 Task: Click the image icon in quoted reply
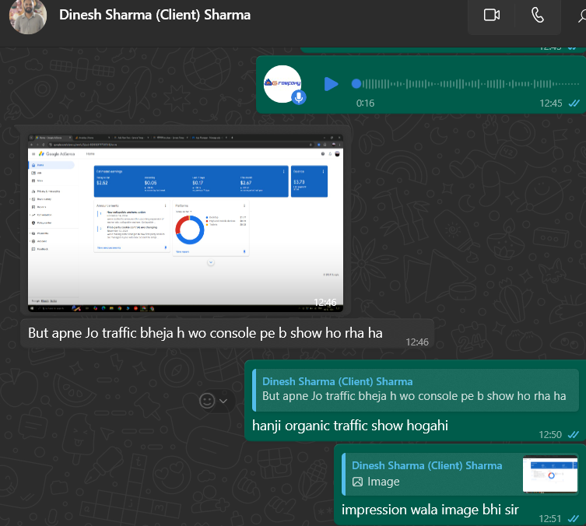[x=358, y=482]
